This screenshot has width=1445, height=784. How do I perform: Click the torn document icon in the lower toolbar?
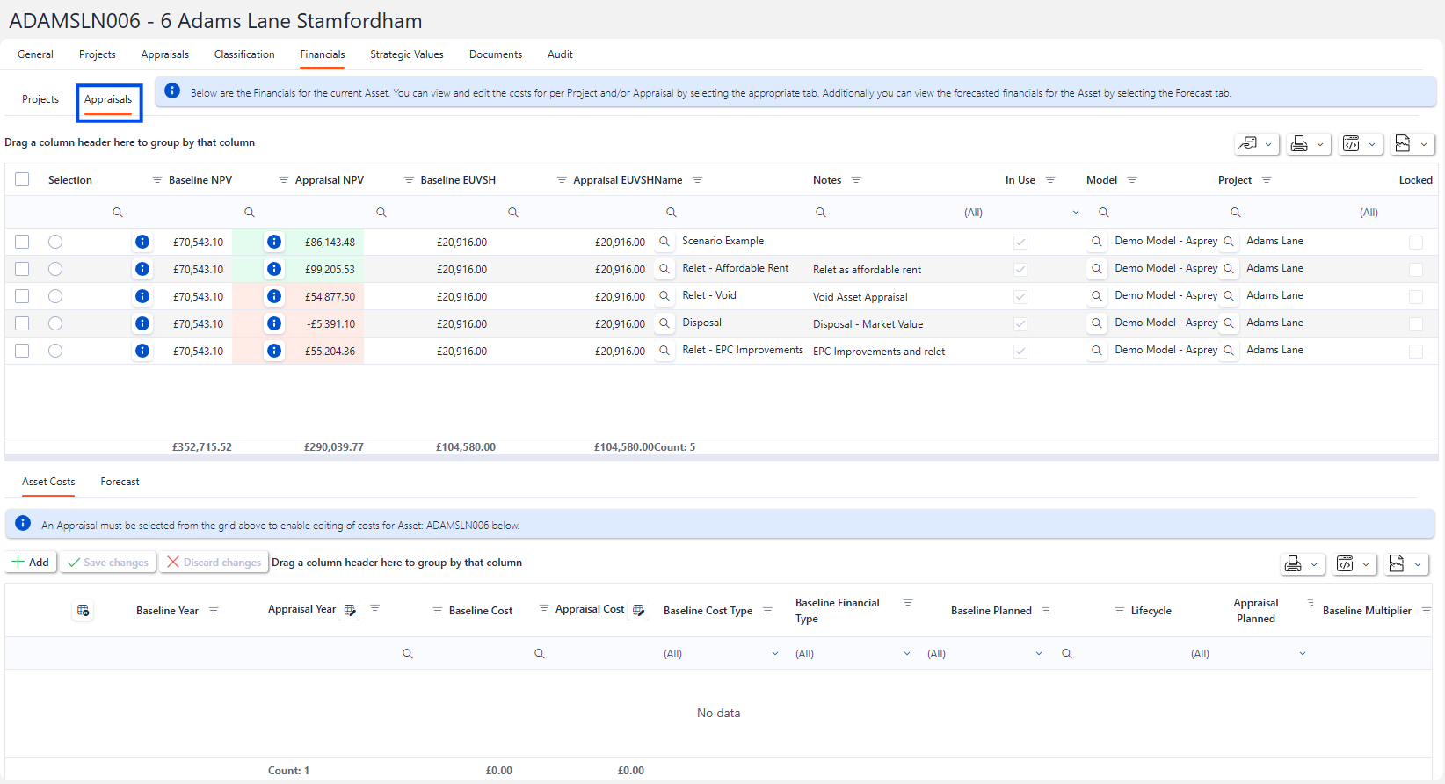tap(1397, 563)
